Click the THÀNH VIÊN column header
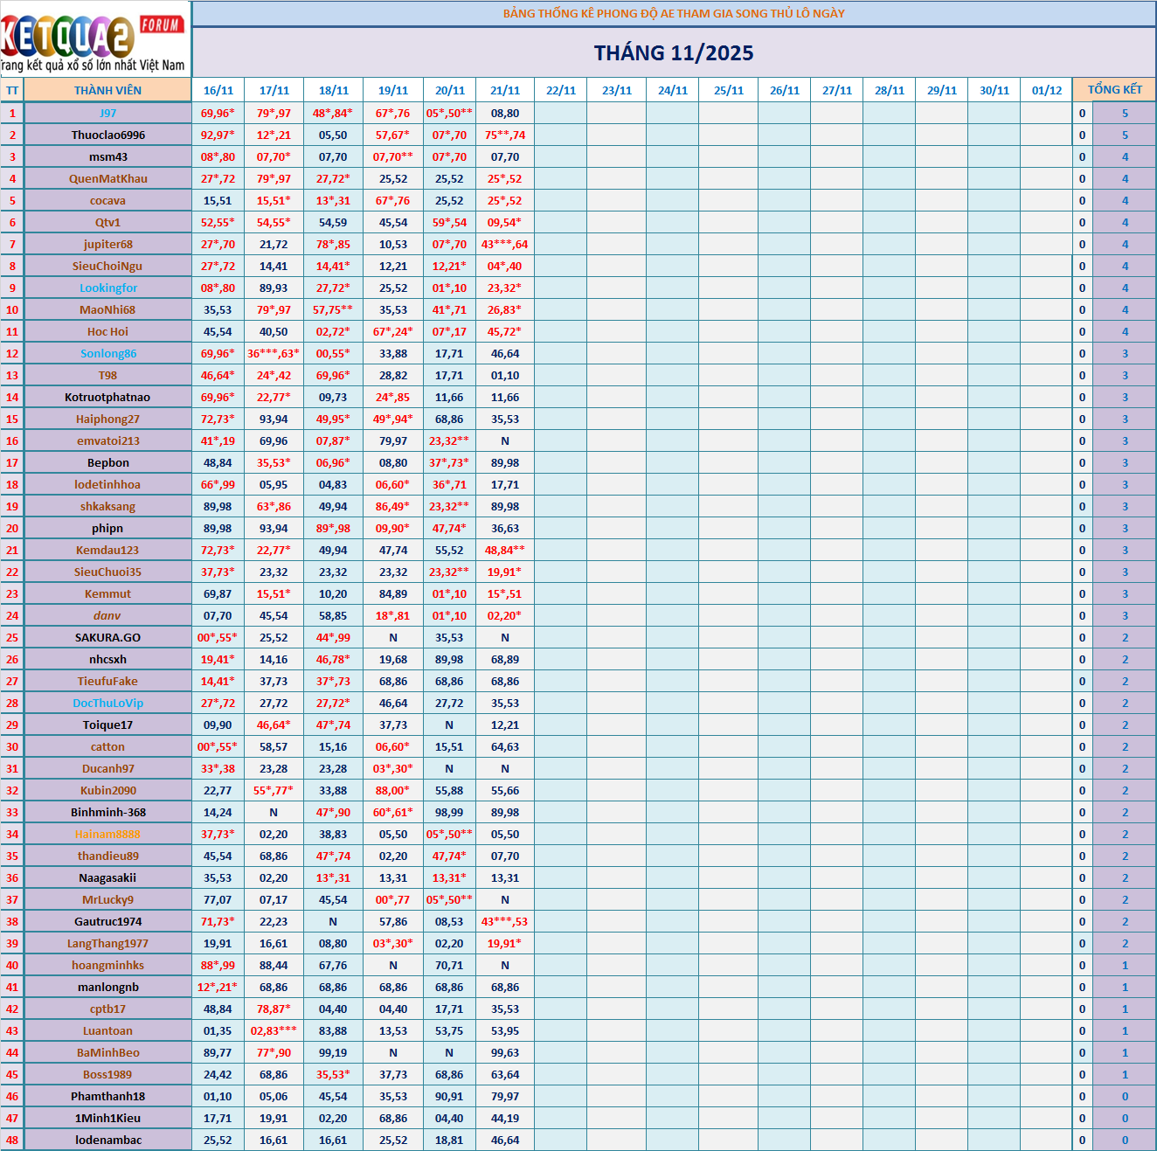The width and height of the screenshot is (1157, 1151). point(107,90)
